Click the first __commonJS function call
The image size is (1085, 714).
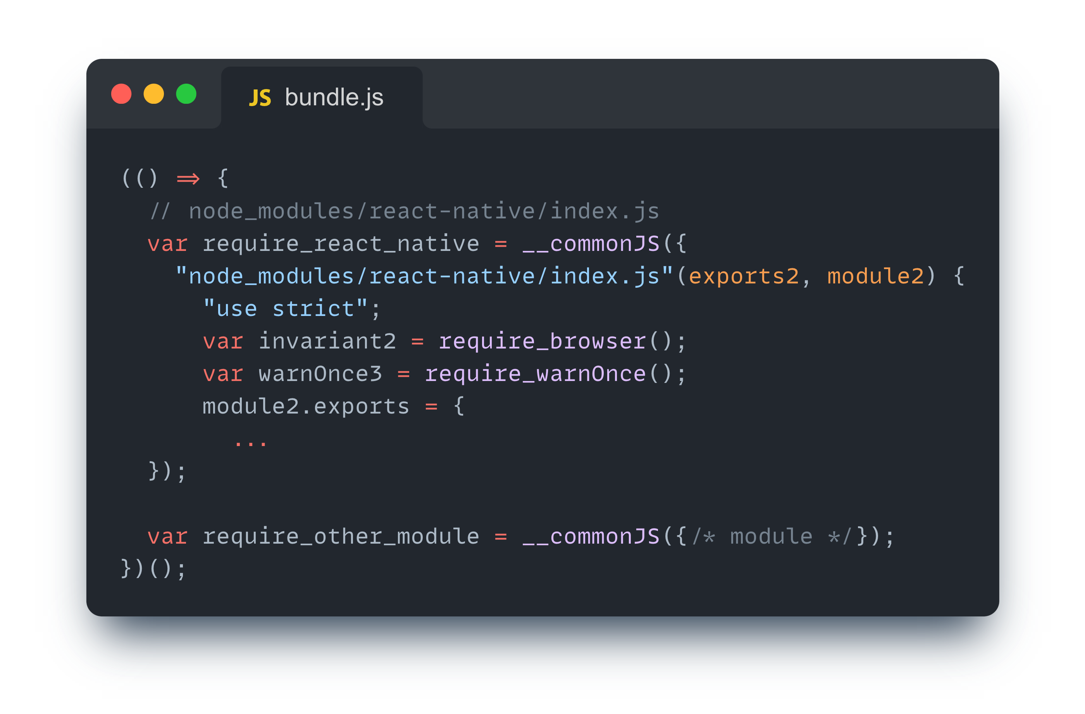pos(591,244)
